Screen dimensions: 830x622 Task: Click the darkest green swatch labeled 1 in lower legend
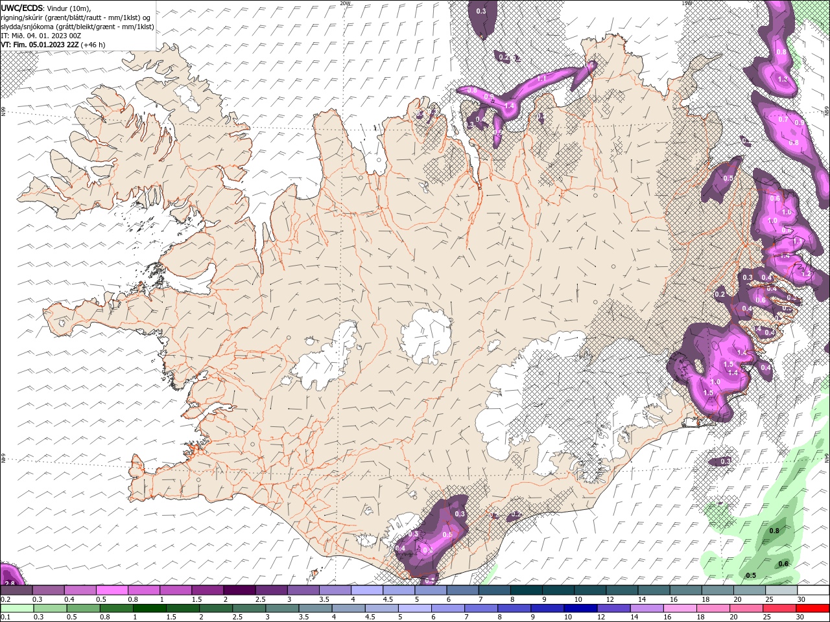149,608
